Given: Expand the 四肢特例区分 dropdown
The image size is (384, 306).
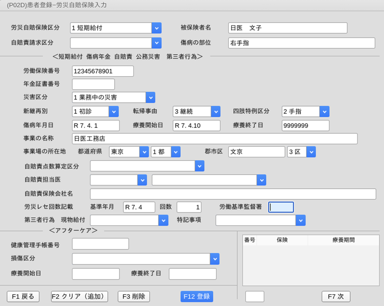Looking at the screenshot, I should tap(325, 111).
